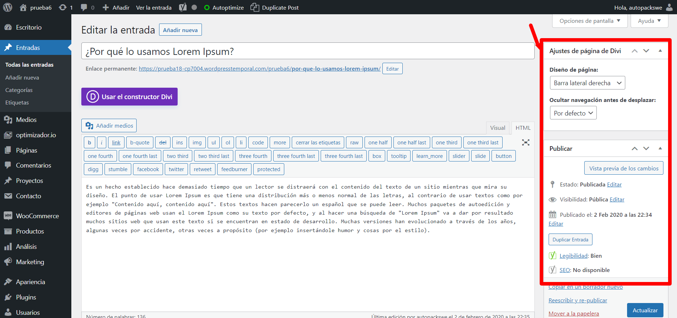677x318 pixels.
Task: Insert the one half last shortcode button
Action: [x=412, y=143]
